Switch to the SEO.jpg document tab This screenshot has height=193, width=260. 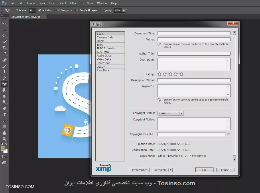coord(26,17)
